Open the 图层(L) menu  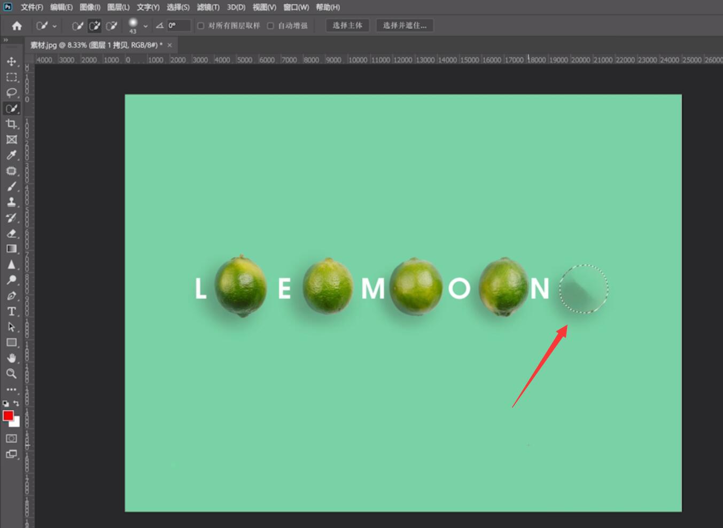tap(118, 7)
